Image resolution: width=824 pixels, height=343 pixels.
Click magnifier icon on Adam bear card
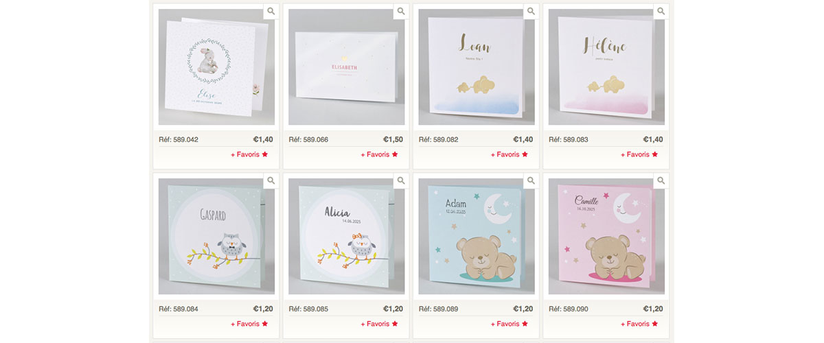coord(531,180)
